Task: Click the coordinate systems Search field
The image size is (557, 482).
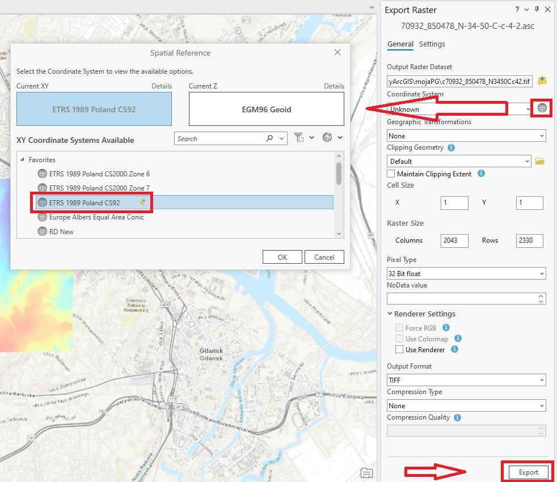Action: (x=220, y=138)
